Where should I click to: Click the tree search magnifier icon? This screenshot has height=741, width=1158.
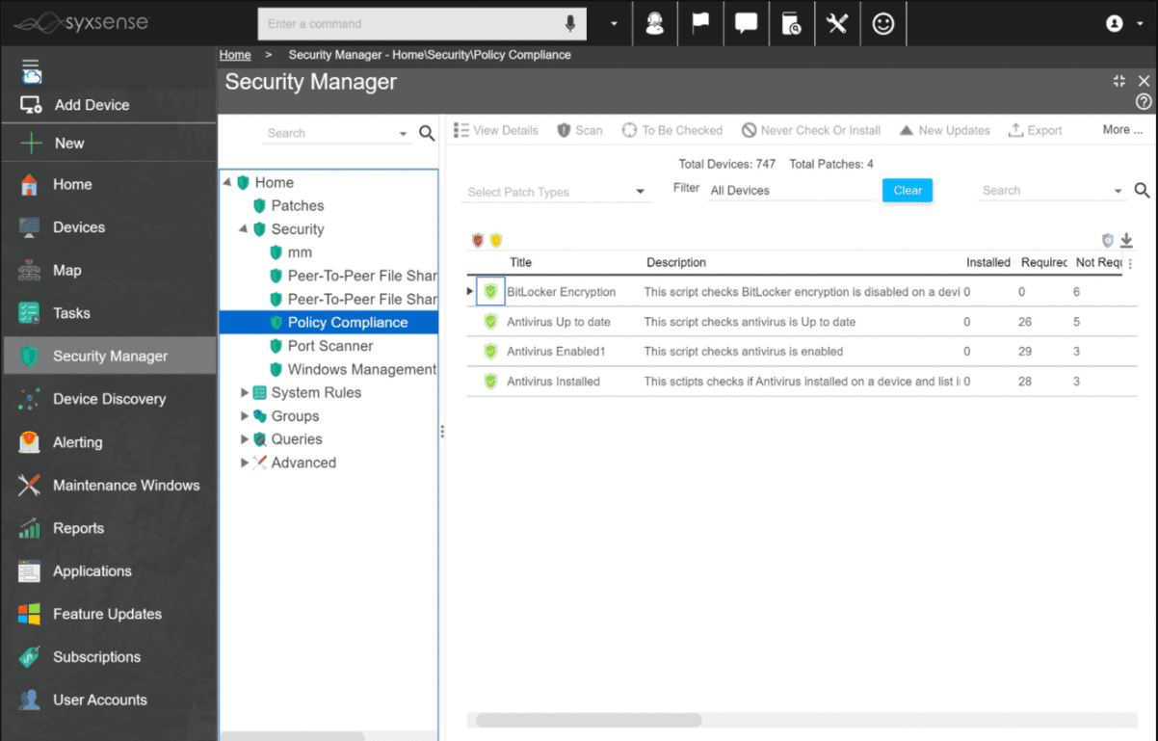427,134
